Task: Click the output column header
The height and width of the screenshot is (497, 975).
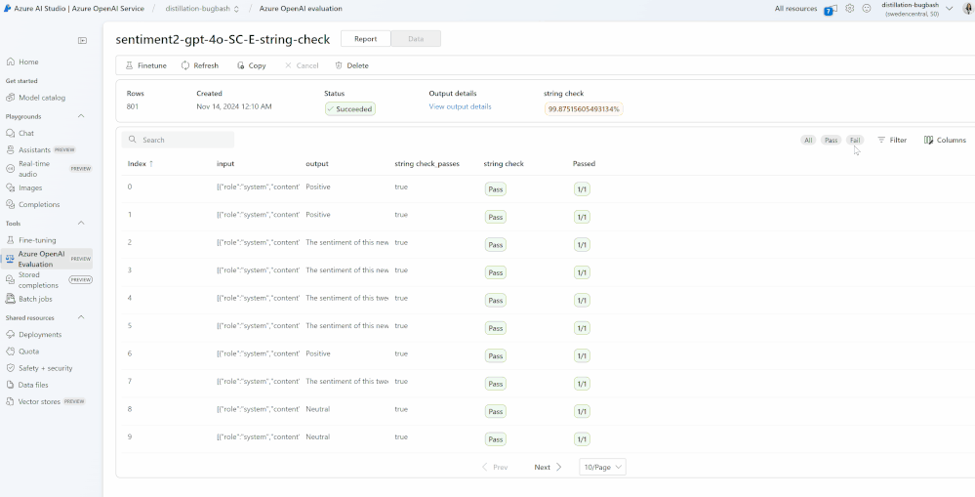Action: pyautogui.click(x=317, y=164)
